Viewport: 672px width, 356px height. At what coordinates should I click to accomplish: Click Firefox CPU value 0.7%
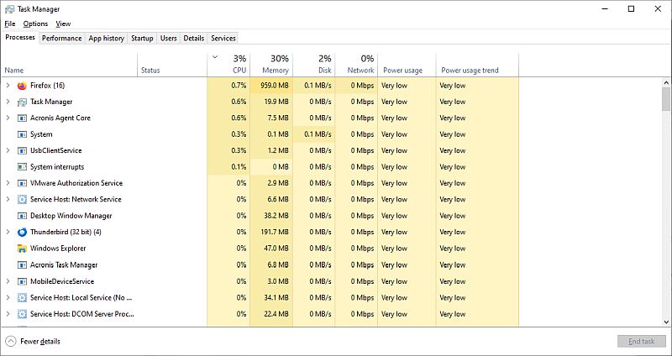click(239, 86)
